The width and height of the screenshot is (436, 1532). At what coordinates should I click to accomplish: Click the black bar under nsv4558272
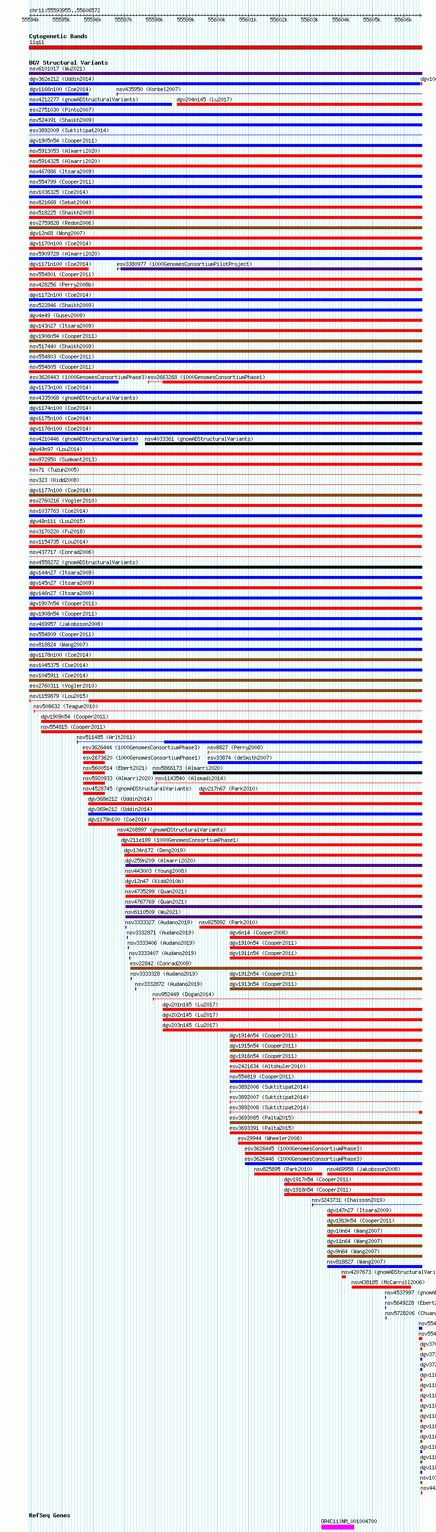click(x=225, y=567)
